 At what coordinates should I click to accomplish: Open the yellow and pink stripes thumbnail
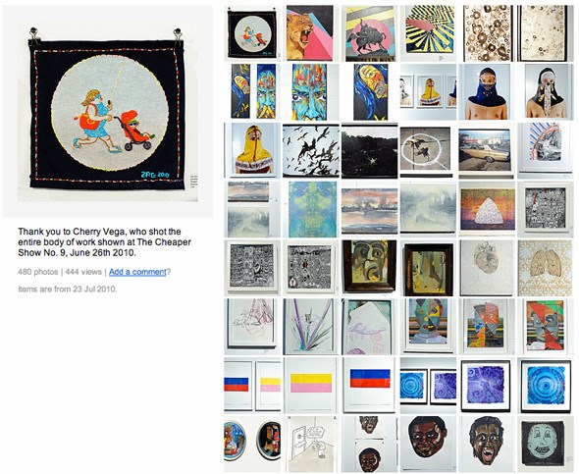[x=309, y=386]
